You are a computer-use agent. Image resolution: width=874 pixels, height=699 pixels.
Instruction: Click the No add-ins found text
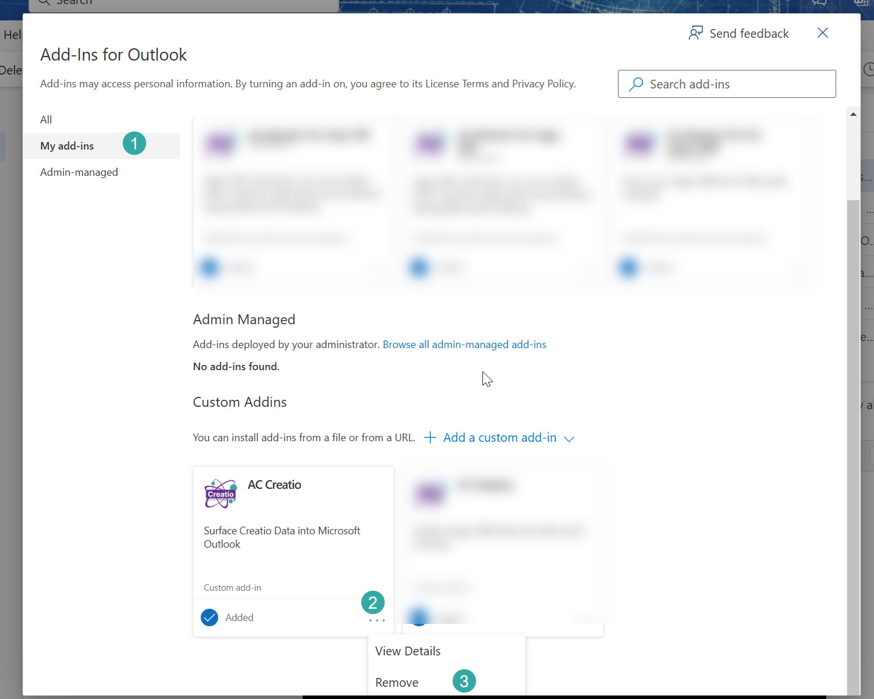click(x=236, y=367)
